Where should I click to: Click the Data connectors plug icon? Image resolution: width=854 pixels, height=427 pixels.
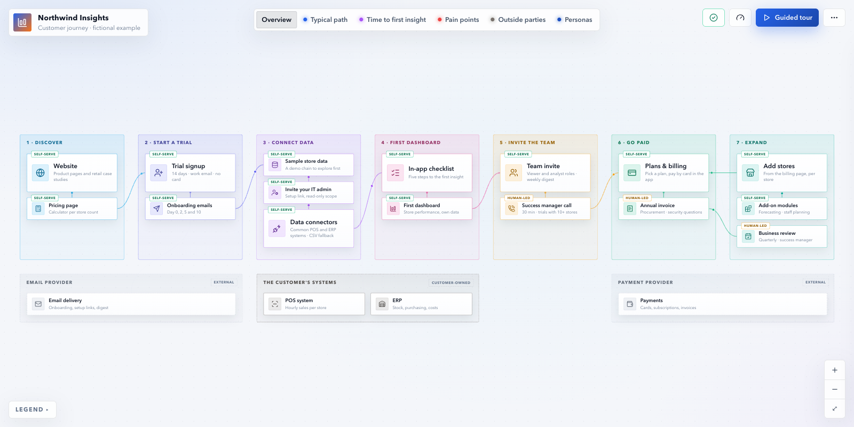[277, 228]
